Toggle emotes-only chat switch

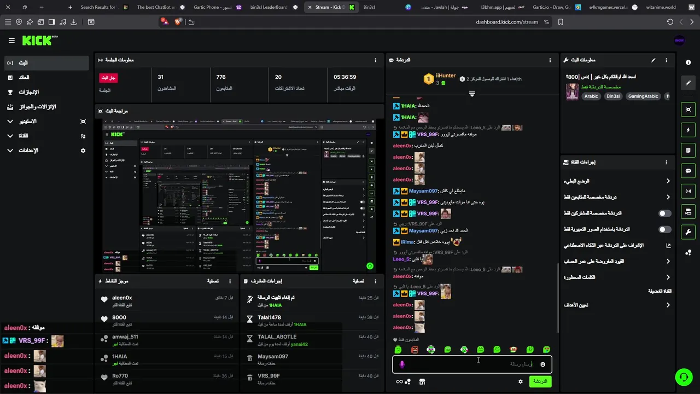click(x=664, y=229)
